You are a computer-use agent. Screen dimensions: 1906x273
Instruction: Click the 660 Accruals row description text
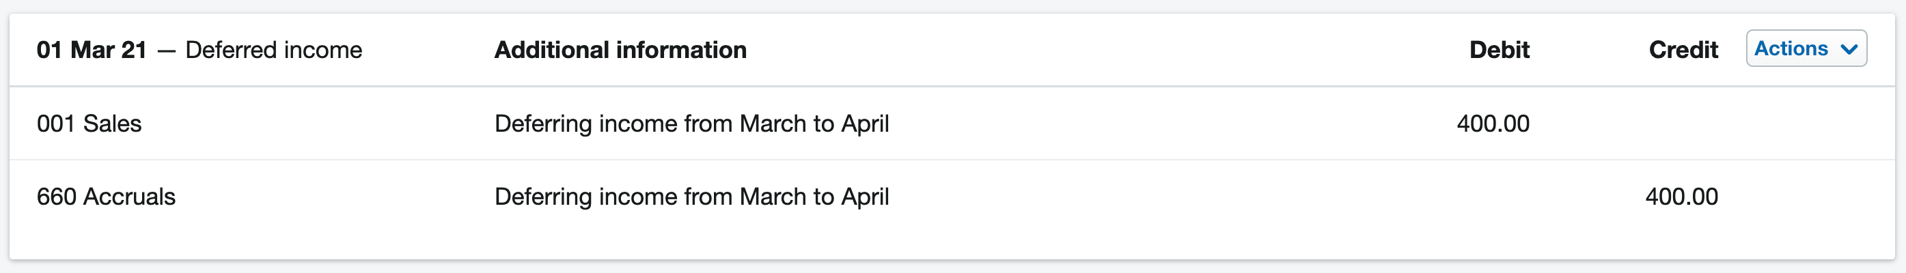(x=691, y=196)
